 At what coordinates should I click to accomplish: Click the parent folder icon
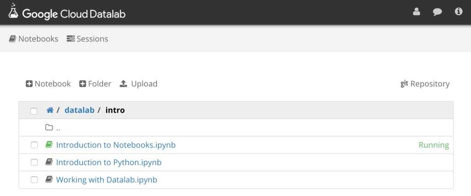(49, 127)
